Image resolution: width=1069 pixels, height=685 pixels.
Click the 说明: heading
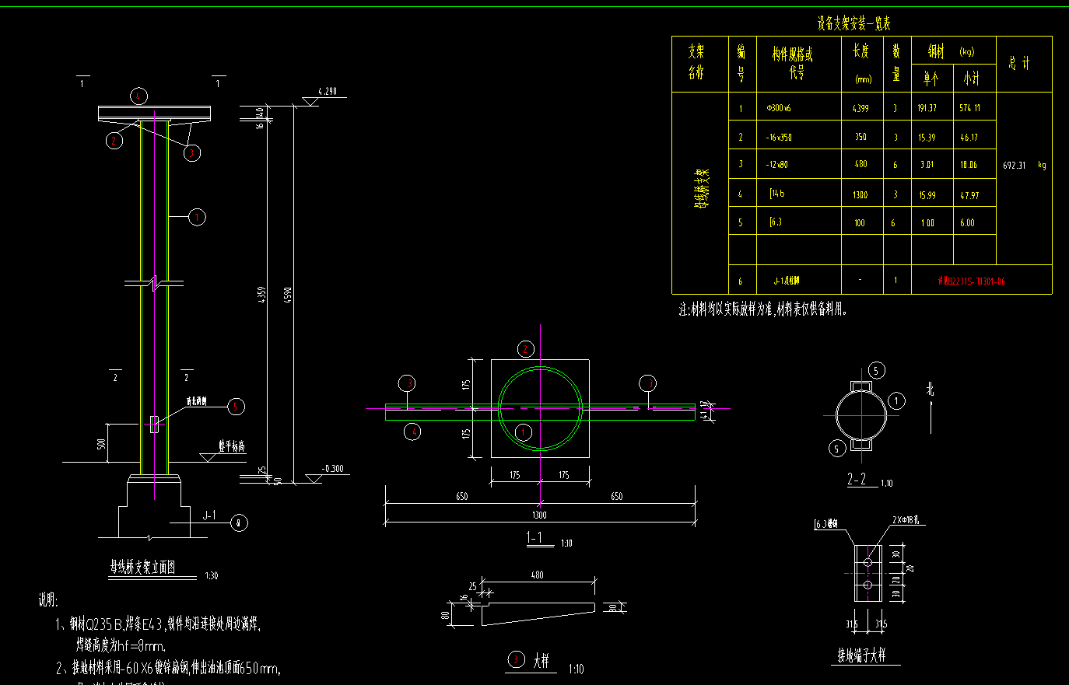(x=47, y=601)
